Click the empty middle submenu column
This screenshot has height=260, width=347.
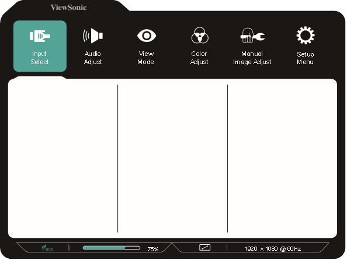click(x=172, y=159)
